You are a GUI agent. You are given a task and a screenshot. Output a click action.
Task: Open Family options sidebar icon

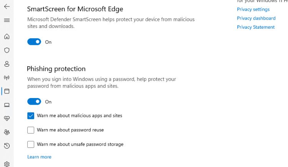pos(7,132)
